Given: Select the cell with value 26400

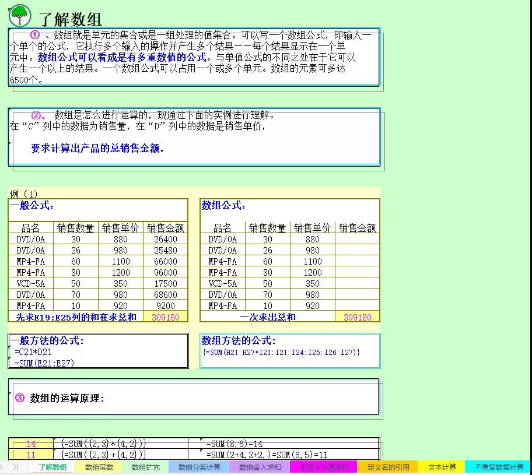Looking at the screenshot, I should click(x=166, y=239).
